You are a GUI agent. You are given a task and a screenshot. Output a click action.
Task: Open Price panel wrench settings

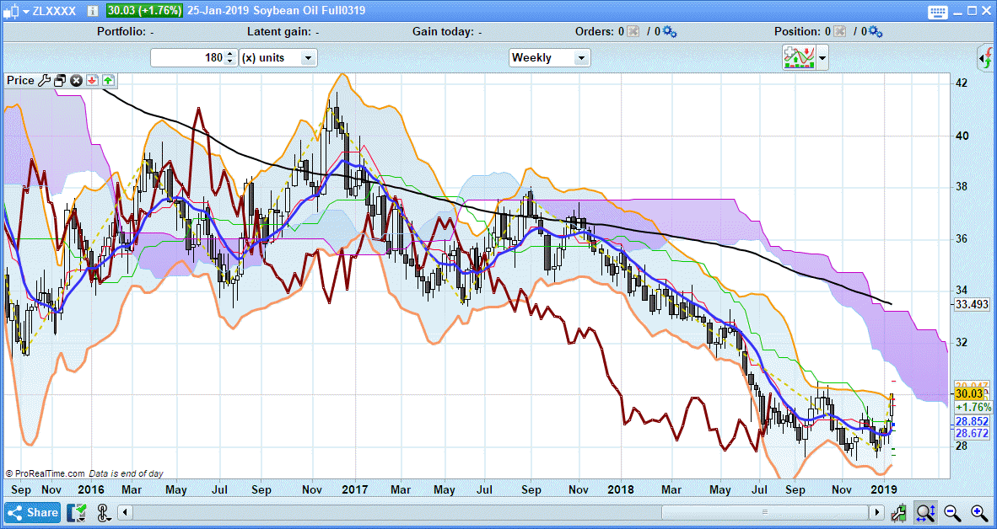pyautogui.click(x=44, y=81)
